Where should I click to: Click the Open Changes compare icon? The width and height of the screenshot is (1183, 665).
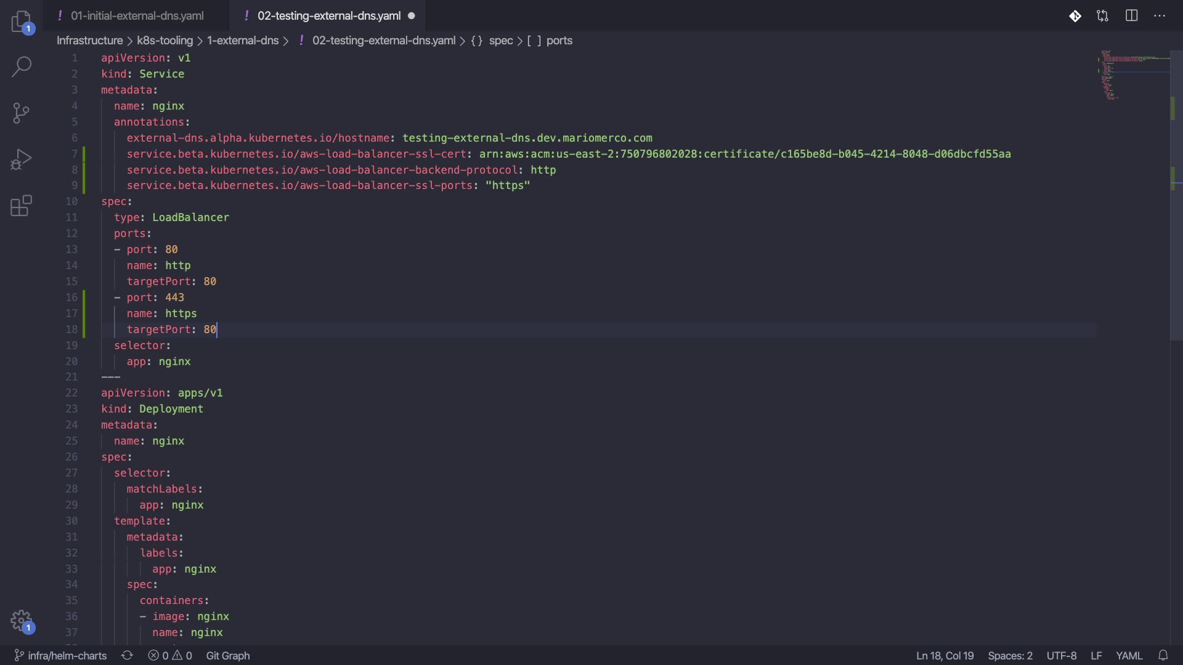(1103, 16)
